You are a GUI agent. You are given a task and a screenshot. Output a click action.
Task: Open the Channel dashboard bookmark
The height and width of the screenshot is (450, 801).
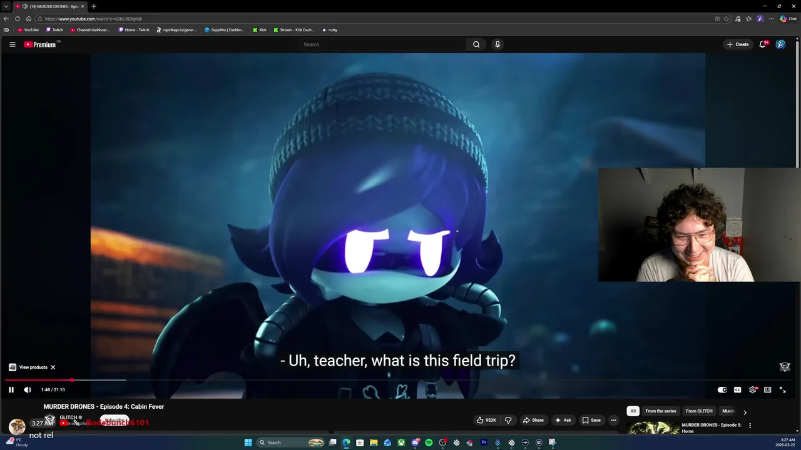click(x=90, y=30)
